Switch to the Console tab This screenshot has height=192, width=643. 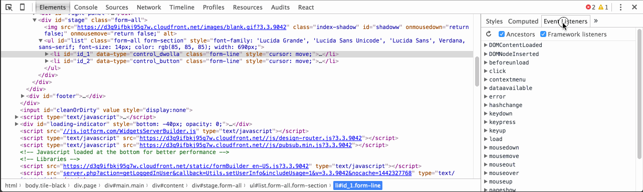[86, 7]
